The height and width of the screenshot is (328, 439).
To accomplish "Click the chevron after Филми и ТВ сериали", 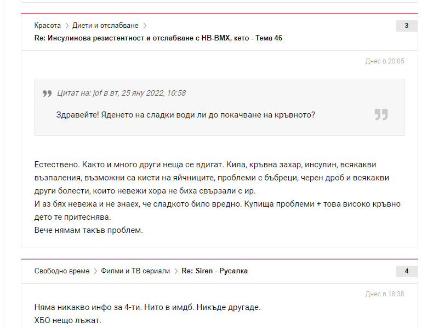I will coord(175,271).
